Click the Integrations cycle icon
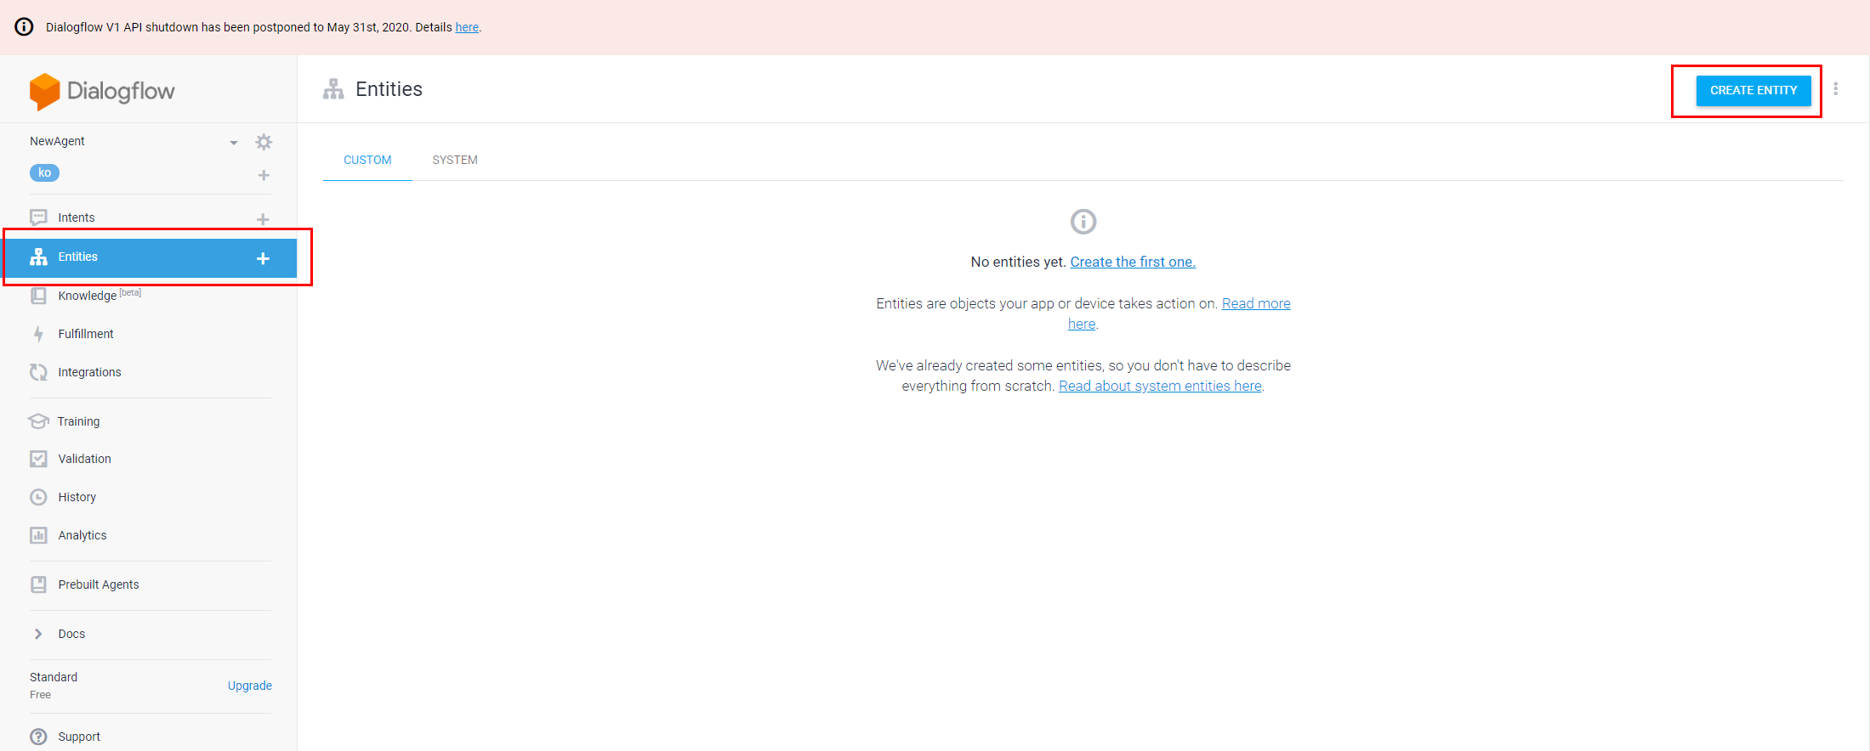This screenshot has width=1870, height=751. 38,372
